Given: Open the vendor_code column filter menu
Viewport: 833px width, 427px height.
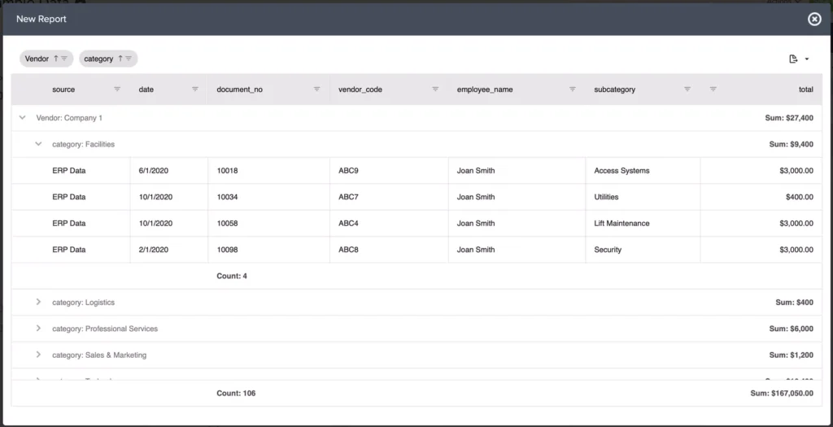Looking at the screenshot, I should pos(436,89).
